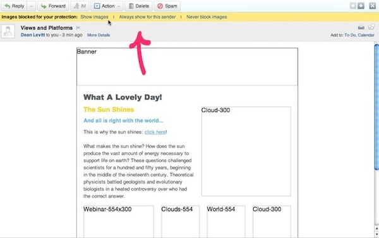
Task: Select Never block images option
Action: pyautogui.click(x=207, y=17)
